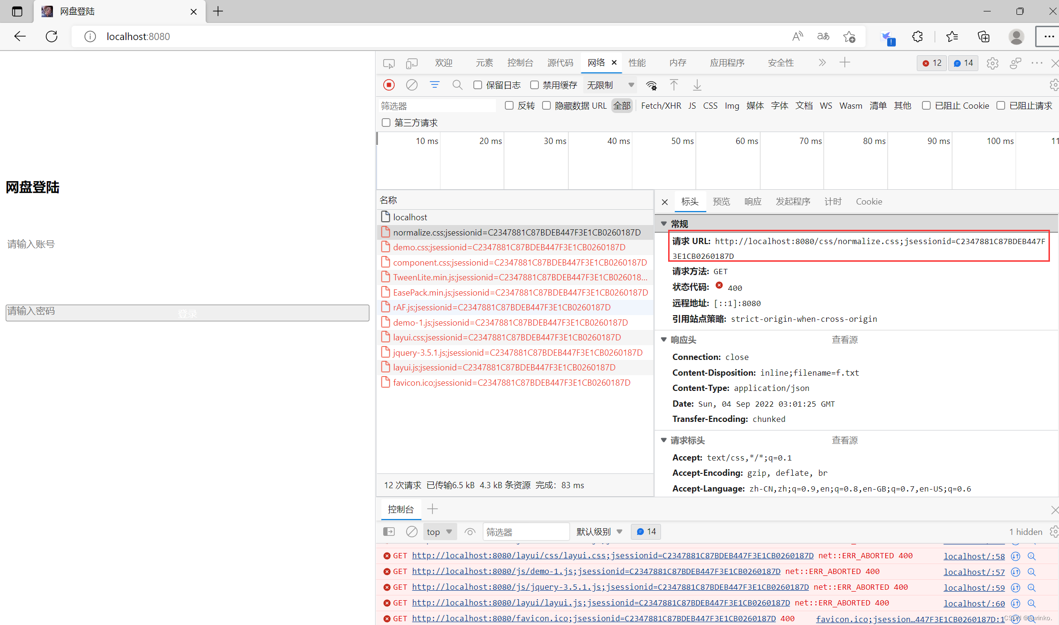Stop recording network log
The image size is (1059, 625).
pyautogui.click(x=389, y=85)
